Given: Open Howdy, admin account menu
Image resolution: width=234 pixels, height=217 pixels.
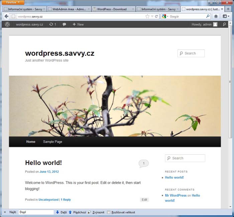Looking at the screenshot, I should pos(204,24).
